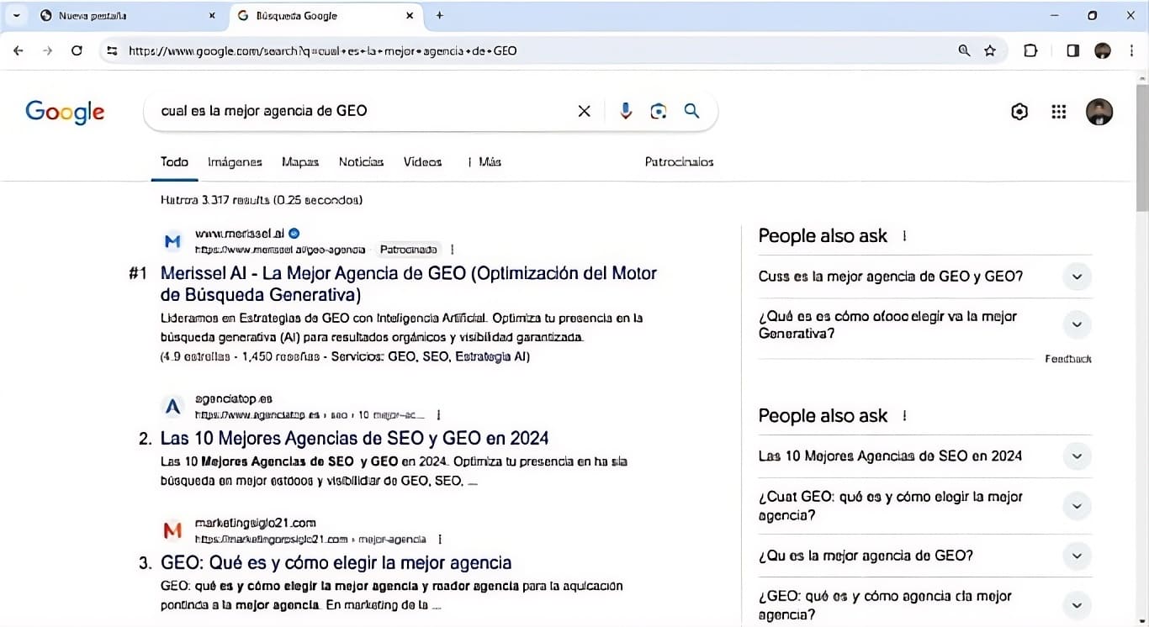Switch to the Noticias search tab

(x=361, y=162)
